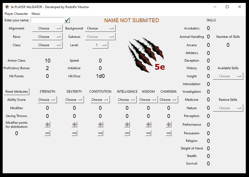The width and height of the screenshot is (249, 177).
Task: Decrease Wisdom with its minus button
Action: (x=148, y=133)
